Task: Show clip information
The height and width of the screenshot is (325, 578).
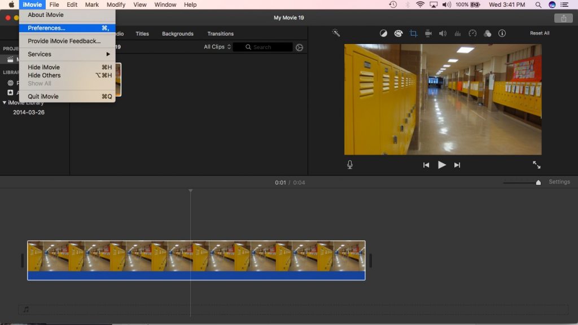Action: pos(502,33)
